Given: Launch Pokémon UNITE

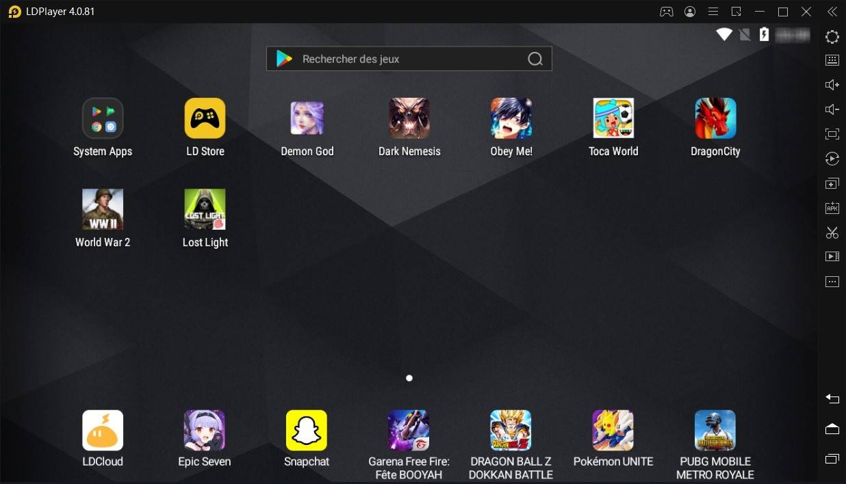Looking at the screenshot, I should pyautogui.click(x=613, y=431).
